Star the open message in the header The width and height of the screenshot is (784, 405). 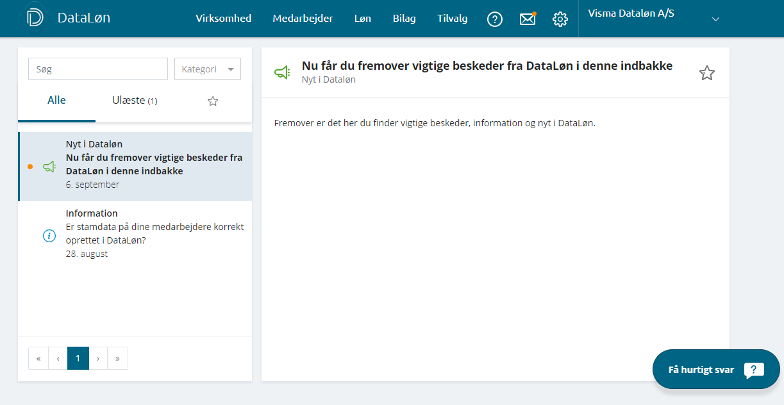(x=707, y=73)
